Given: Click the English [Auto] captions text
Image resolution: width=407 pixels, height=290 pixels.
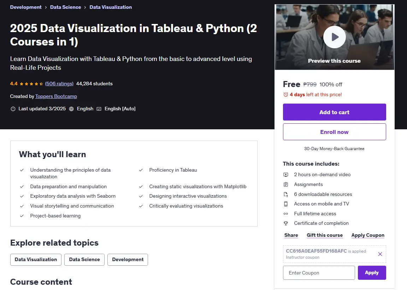Looking at the screenshot, I should click(120, 109).
